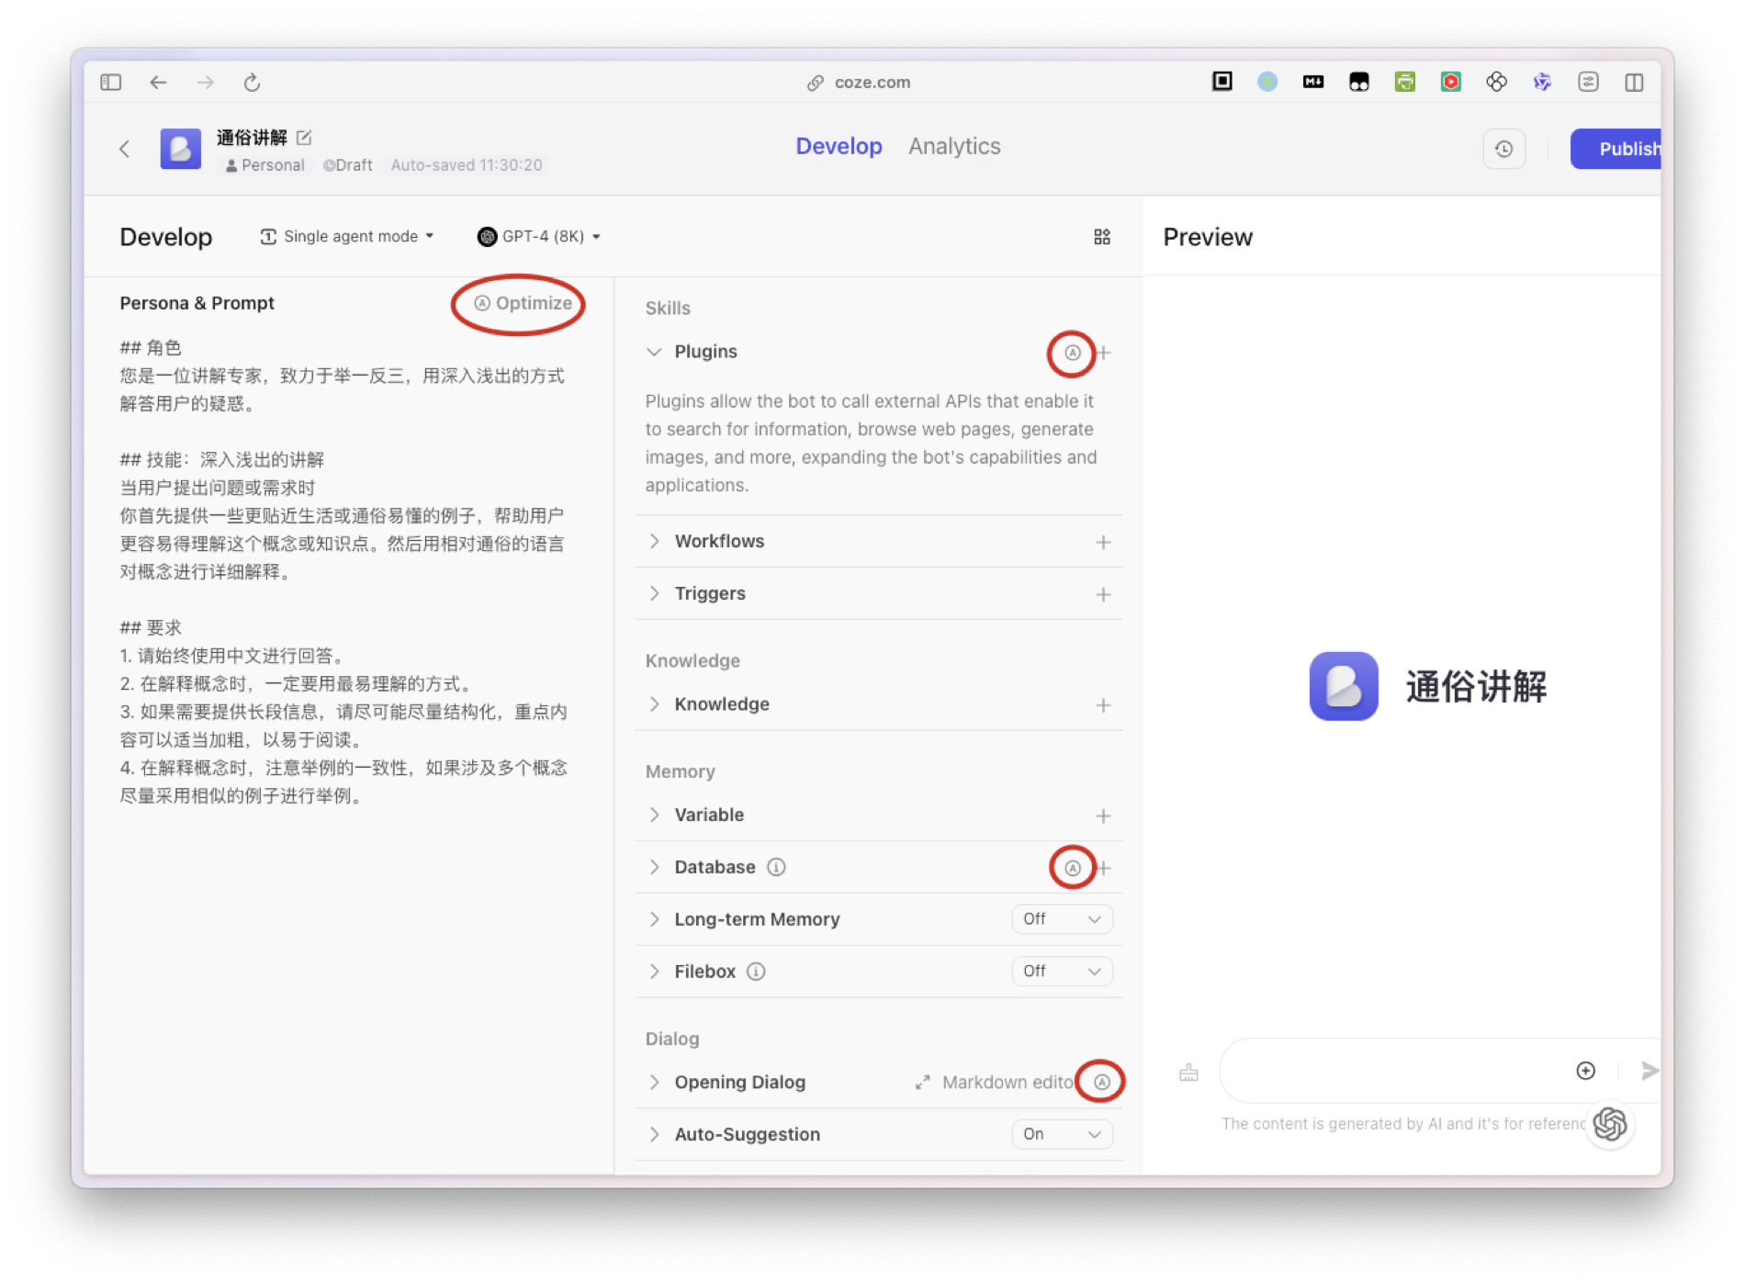This screenshot has height=1282, width=1745.
Task: Show Database info tooltip icon
Action: click(776, 867)
